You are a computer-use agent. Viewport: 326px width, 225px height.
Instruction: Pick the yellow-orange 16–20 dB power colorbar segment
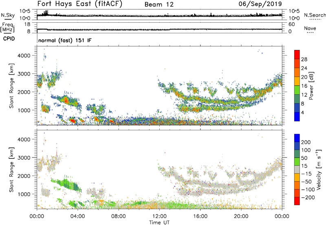297,81
